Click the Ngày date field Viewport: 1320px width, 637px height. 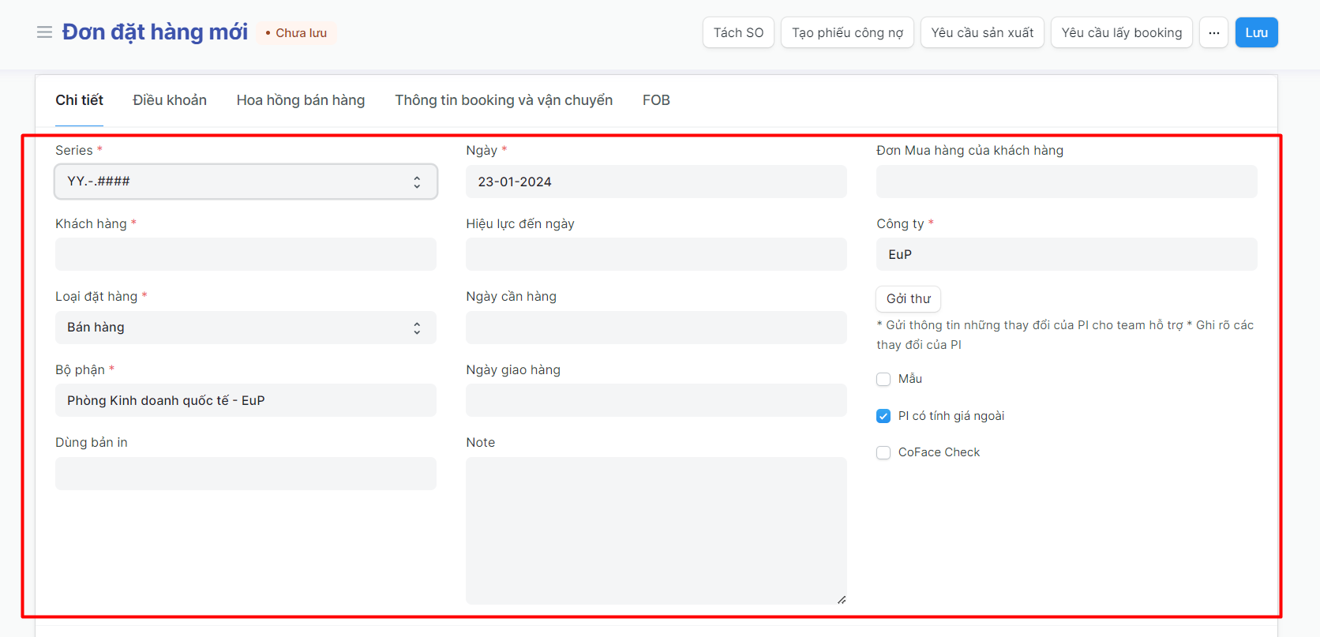(x=656, y=182)
